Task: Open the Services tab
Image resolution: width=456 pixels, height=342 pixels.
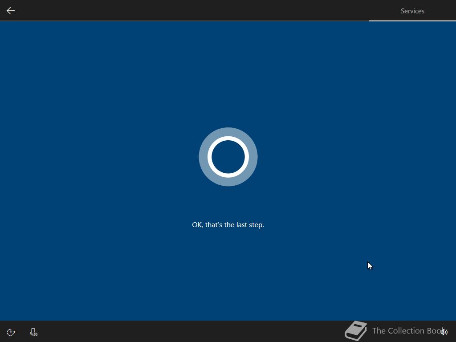Action: click(x=412, y=11)
